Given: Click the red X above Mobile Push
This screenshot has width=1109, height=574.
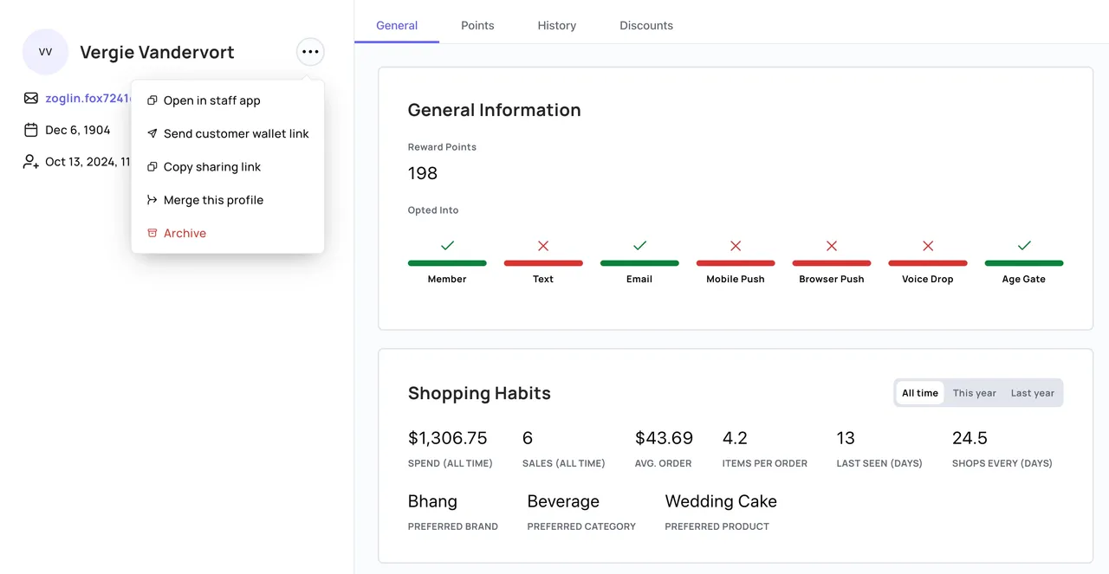Looking at the screenshot, I should (x=735, y=246).
